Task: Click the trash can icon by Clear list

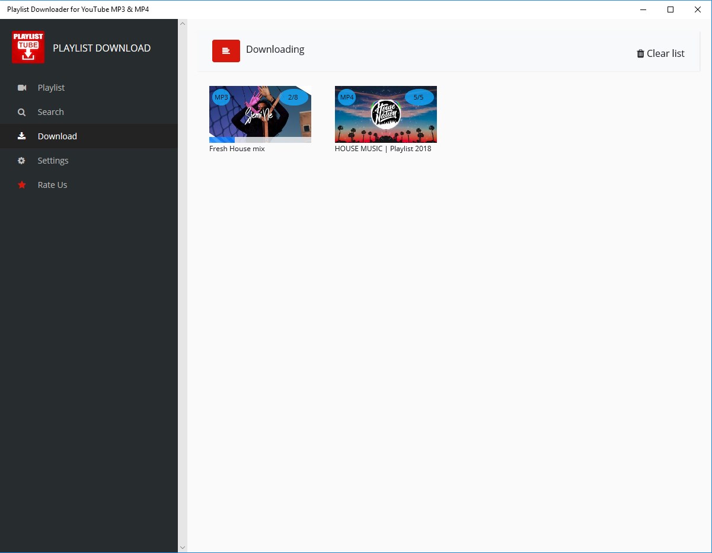Action: (x=640, y=53)
